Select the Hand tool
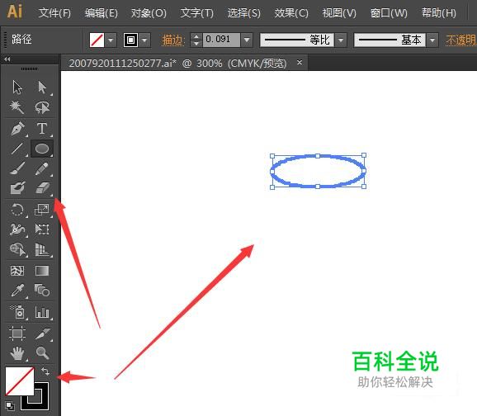 (x=17, y=353)
